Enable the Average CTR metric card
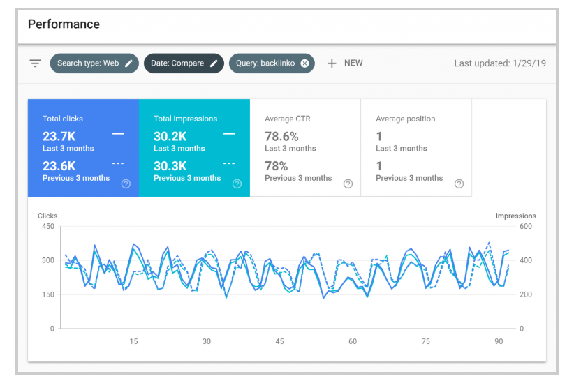This screenshot has height=381, width=574. [x=305, y=148]
